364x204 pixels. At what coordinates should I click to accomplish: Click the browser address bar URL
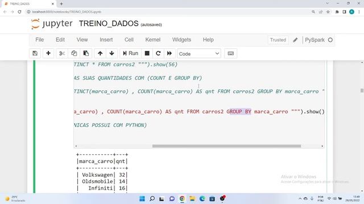(x=67, y=12)
